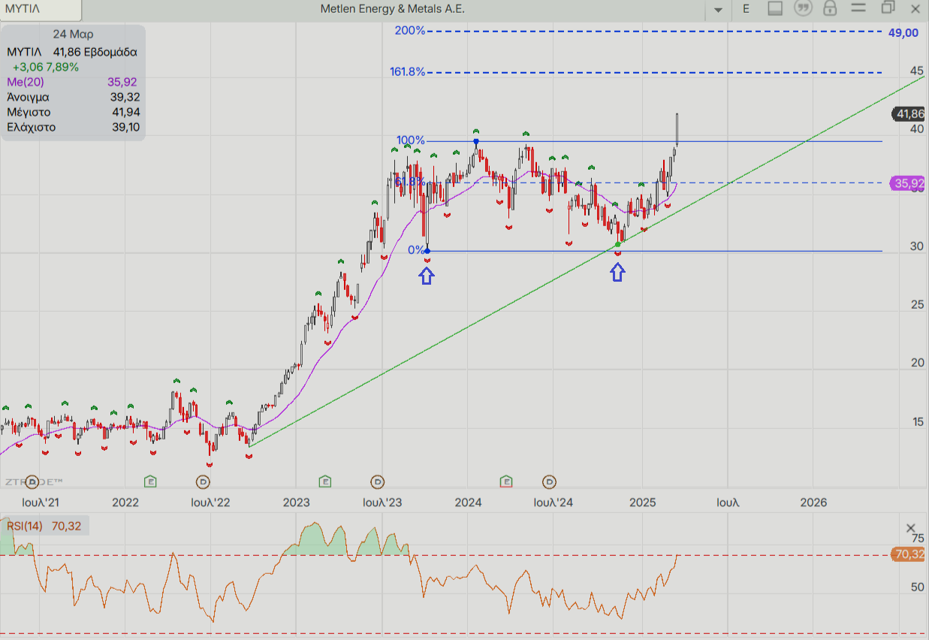929x640 pixels.
Task: Restore the chart window with overlapping-squares icon
Action: pos(888,8)
